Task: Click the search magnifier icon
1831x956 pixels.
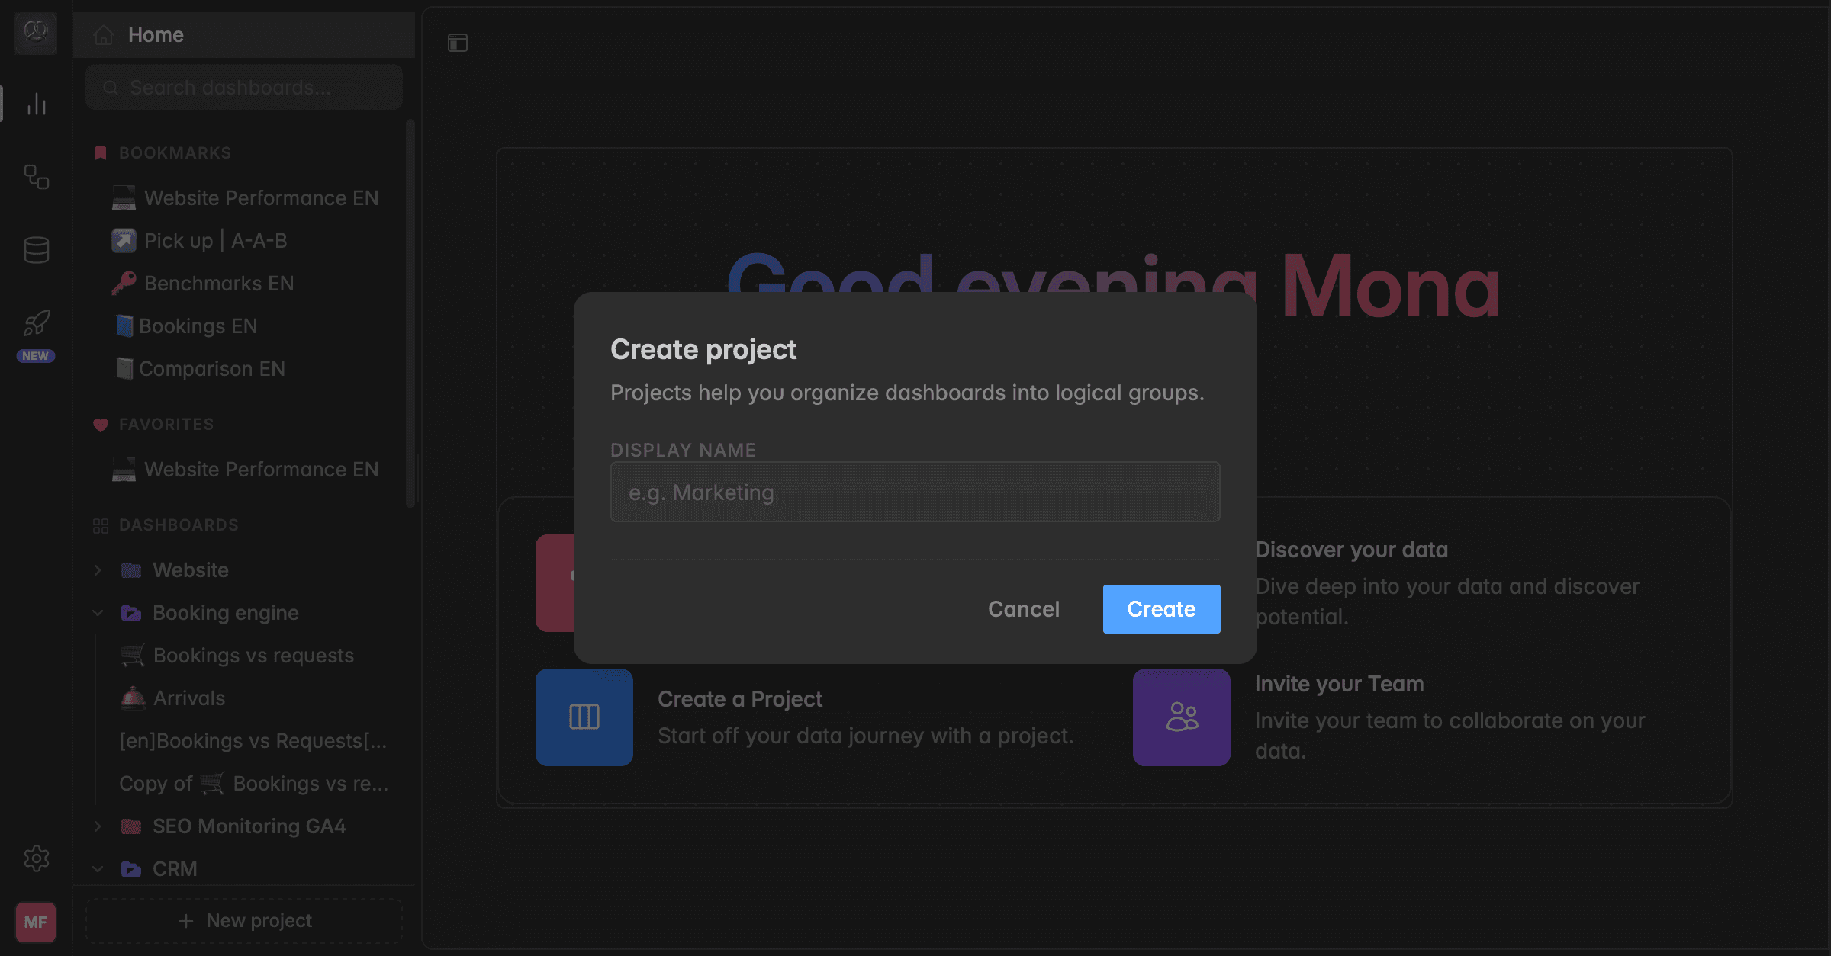Action: (x=111, y=88)
